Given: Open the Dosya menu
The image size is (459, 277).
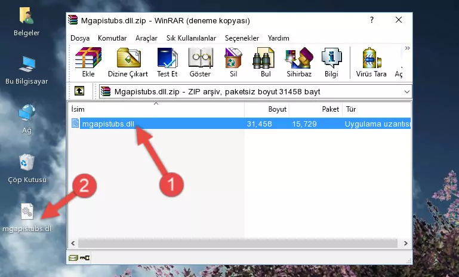Looking at the screenshot, I should click(x=80, y=38).
